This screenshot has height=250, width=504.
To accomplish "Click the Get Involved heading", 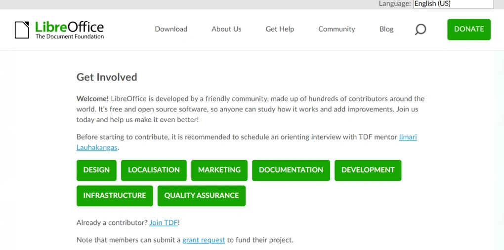I will pos(107,77).
